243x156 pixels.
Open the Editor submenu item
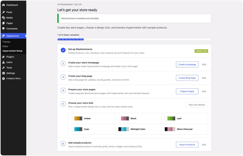coord(5,46)
